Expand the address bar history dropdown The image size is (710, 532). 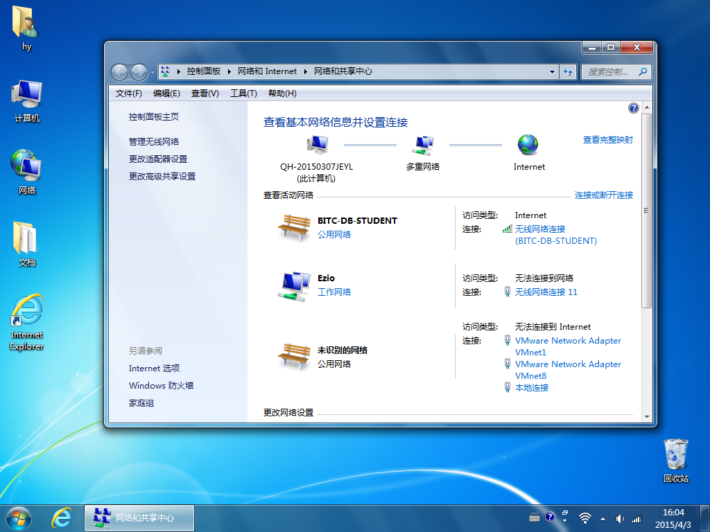click(552, 71)
